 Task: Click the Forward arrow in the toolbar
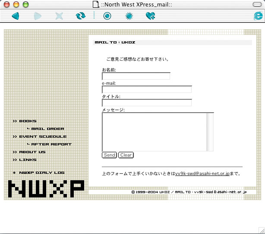click(38, 16)
